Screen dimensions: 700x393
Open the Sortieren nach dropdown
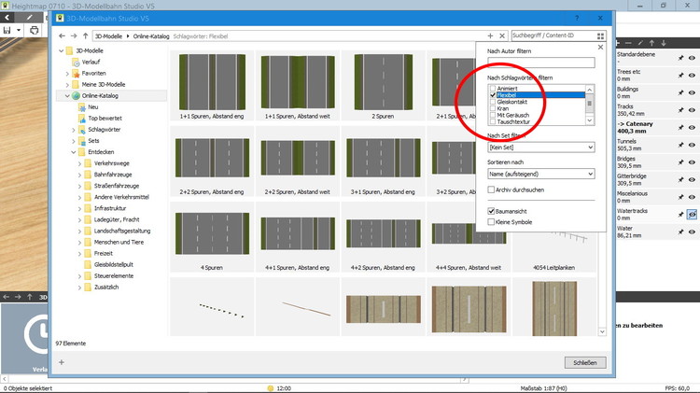pyautogui.click(x=540, y=174)
